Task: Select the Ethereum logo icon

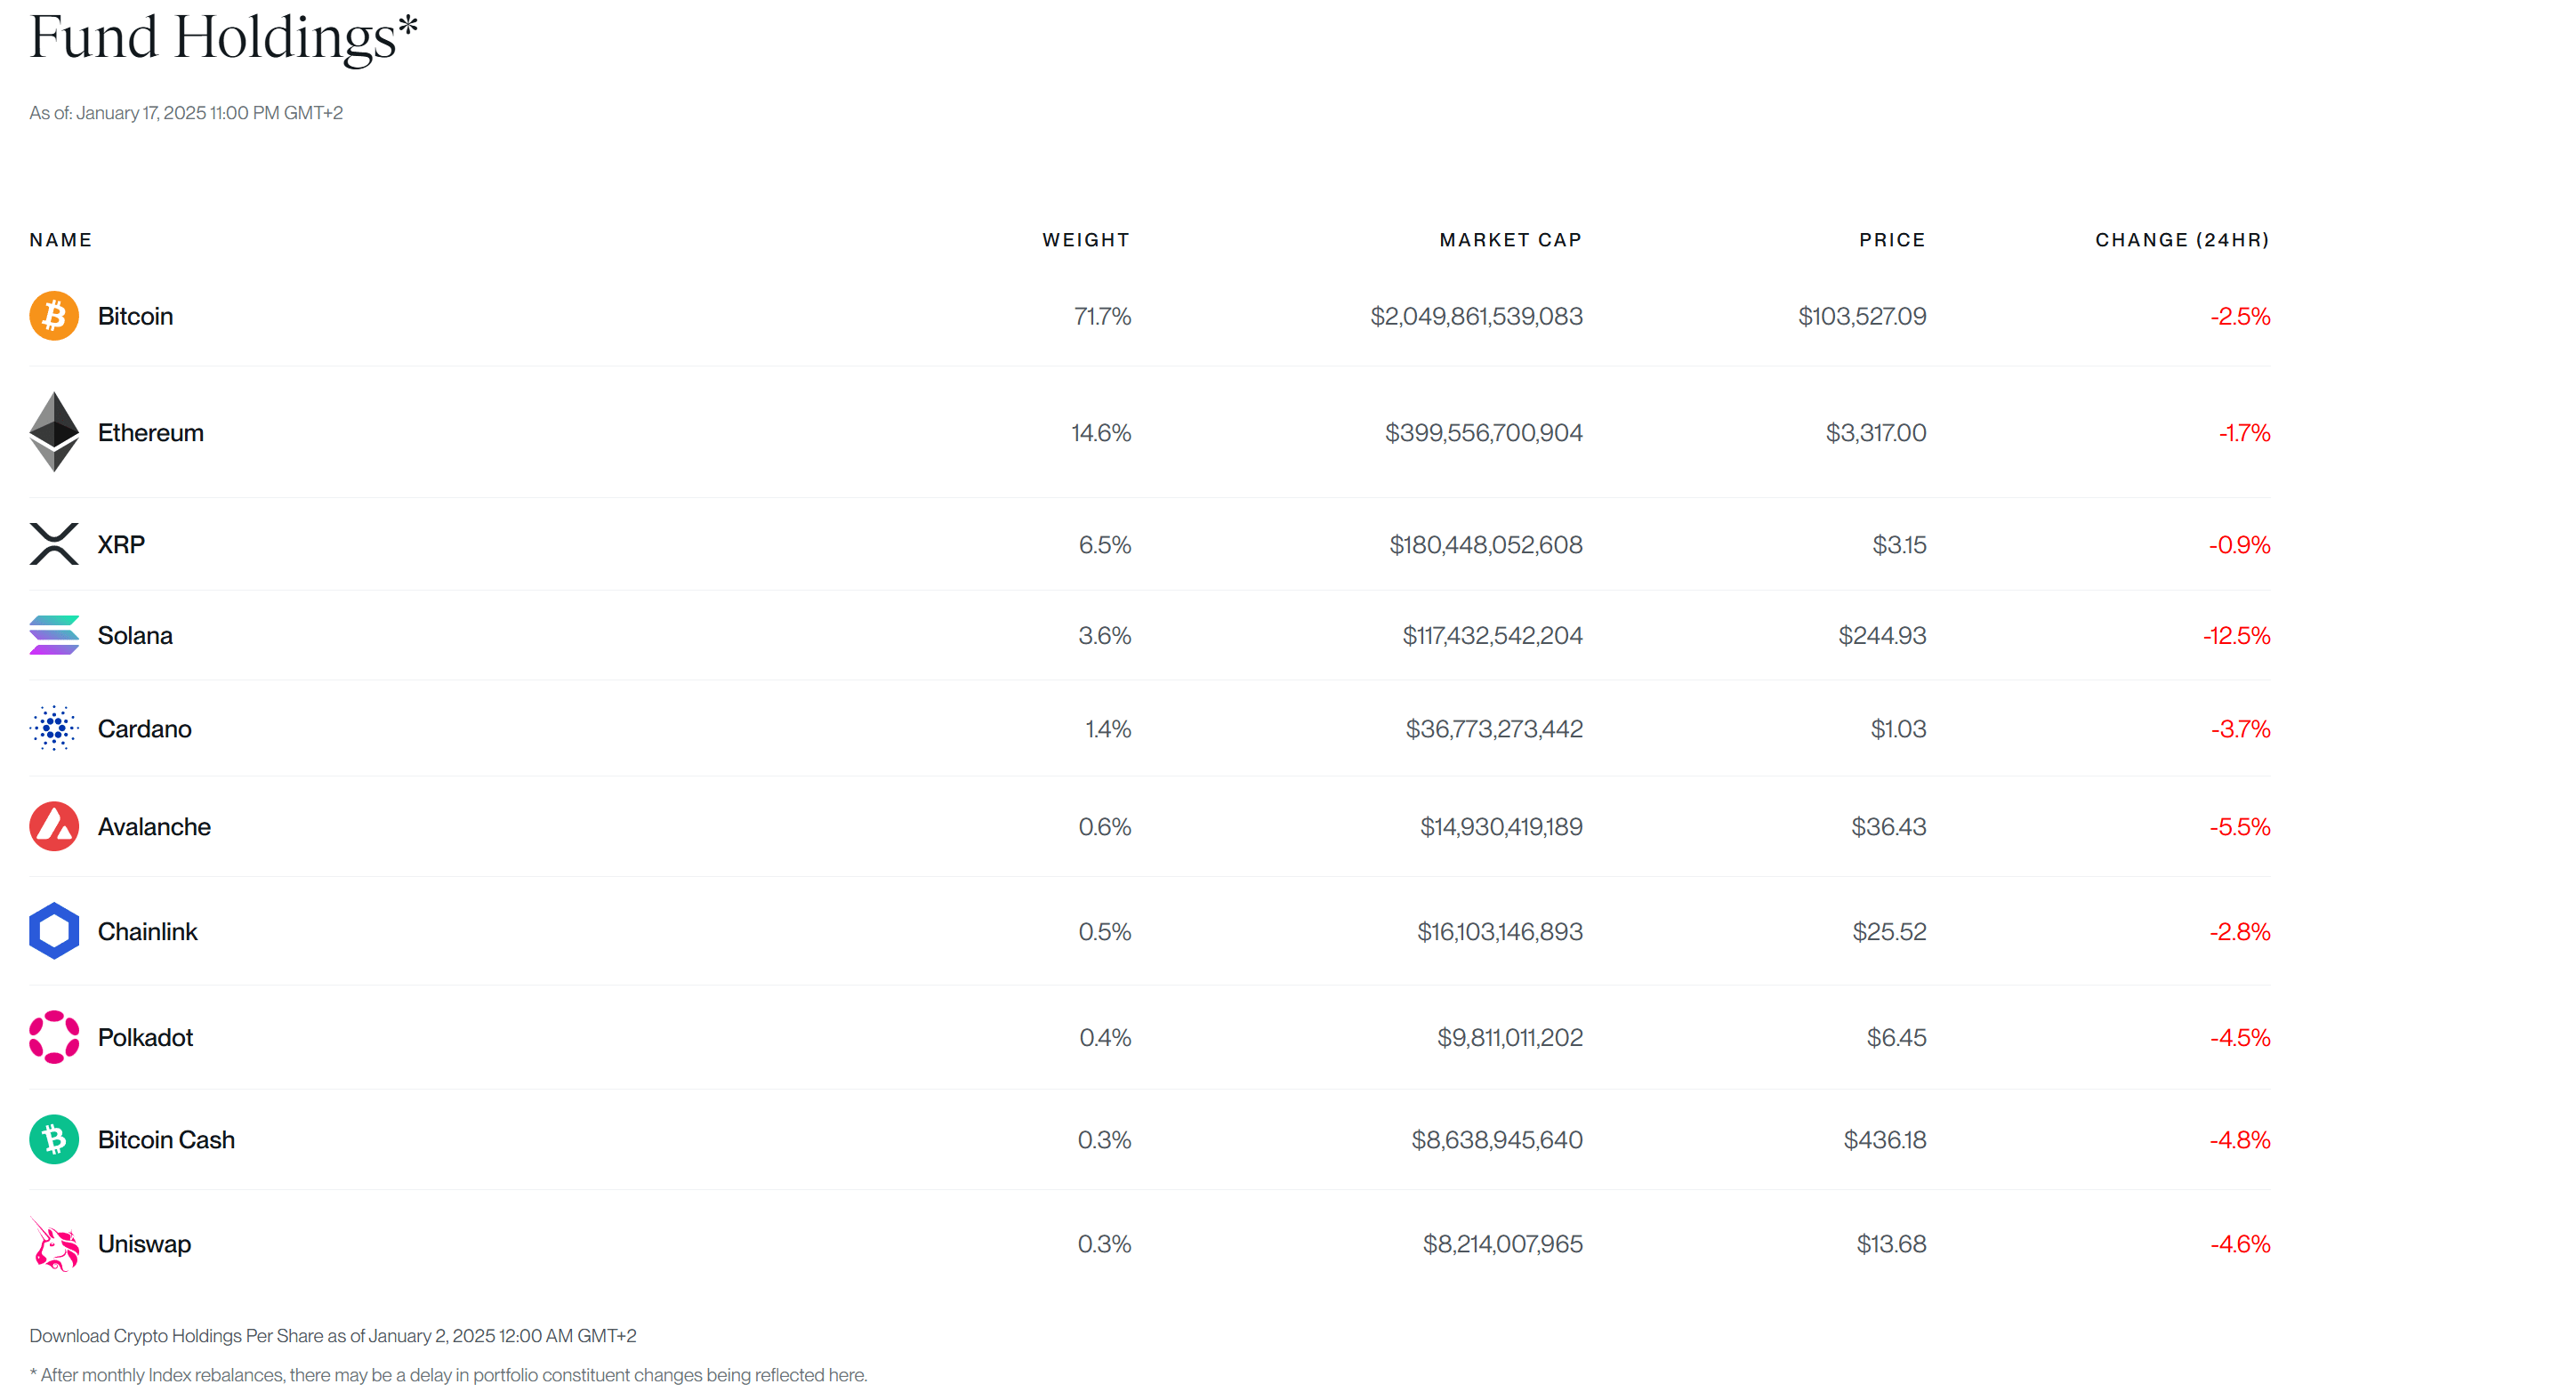Action: coord(54,432)
